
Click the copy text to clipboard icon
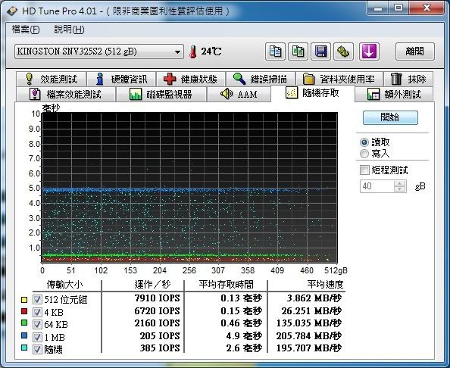[x=275, y=51]
